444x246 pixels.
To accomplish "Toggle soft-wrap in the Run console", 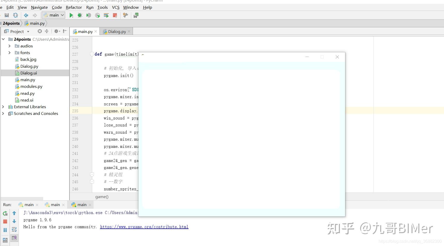I will tap(14, 229).
